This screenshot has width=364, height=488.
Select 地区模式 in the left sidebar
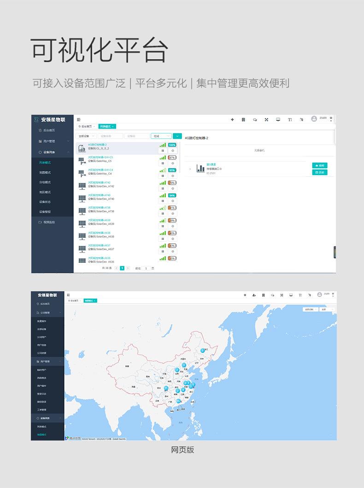point(45,192)
